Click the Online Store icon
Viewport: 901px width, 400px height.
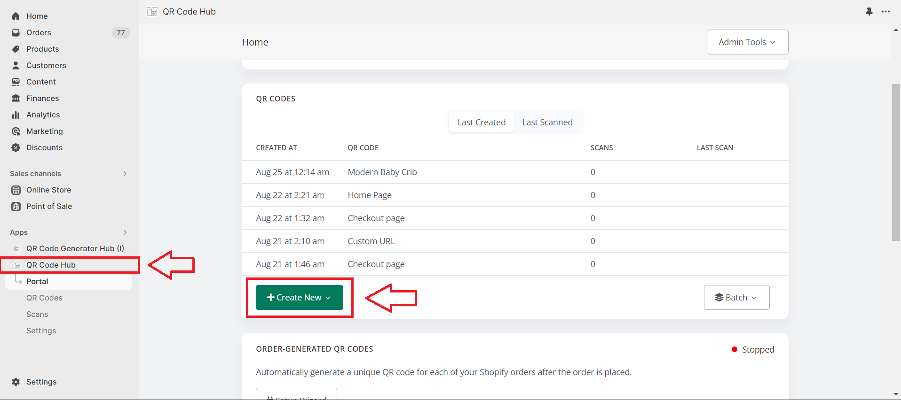[16, 190]
